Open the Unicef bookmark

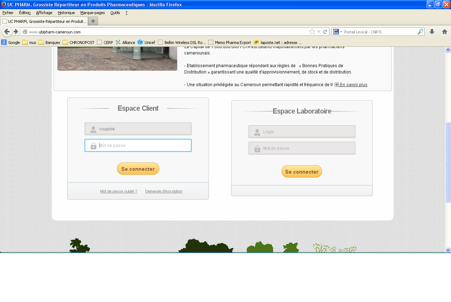pyautogui.click(x=146, y=42)
